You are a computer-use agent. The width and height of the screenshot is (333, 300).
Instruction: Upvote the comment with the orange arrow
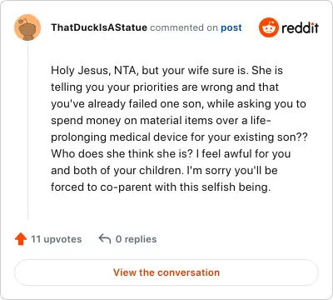click(21, 239)
